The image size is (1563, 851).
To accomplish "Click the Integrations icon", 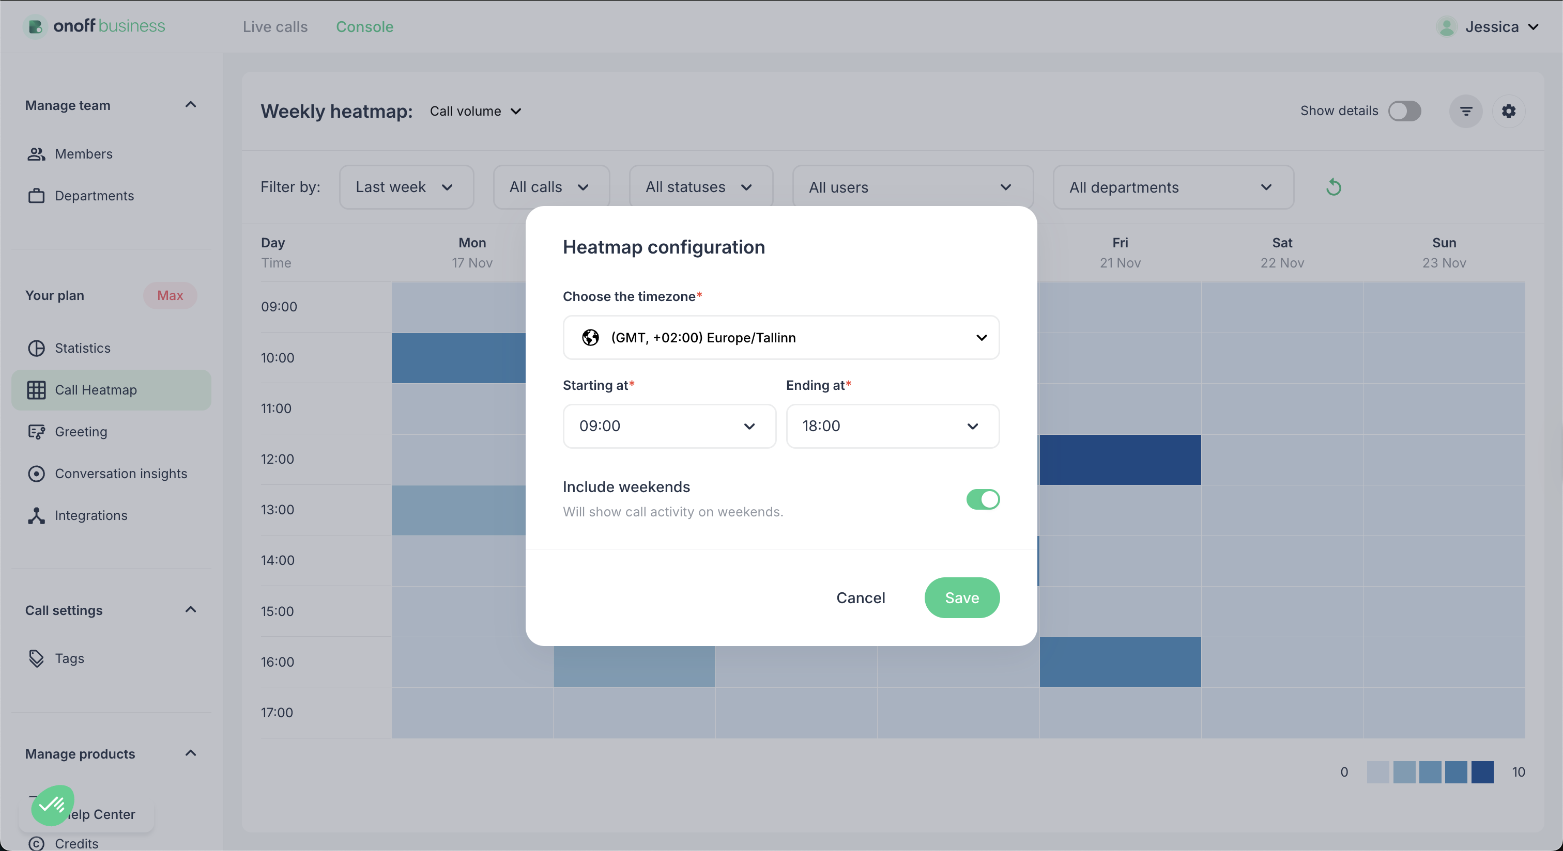I will click(36, 515).
